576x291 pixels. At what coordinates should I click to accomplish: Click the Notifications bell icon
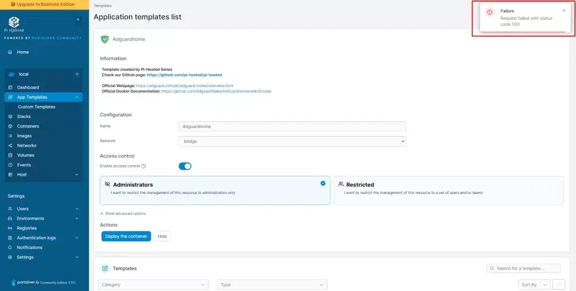coord(10,248)
